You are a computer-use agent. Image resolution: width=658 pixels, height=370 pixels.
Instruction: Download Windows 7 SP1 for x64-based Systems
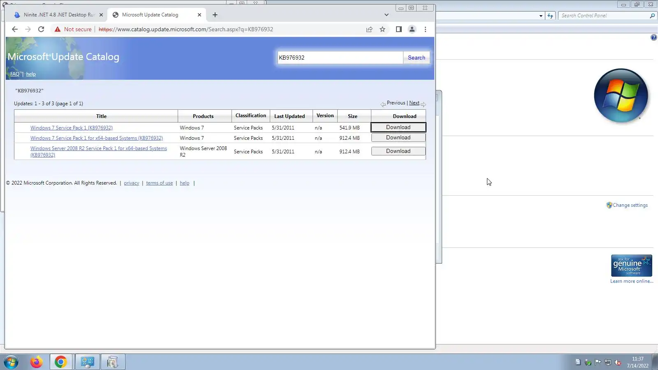[x=398, y=138]
